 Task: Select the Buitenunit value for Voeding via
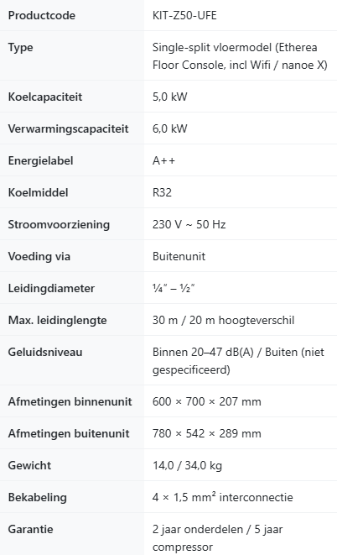pyautogui.click(x=179, y=256)
